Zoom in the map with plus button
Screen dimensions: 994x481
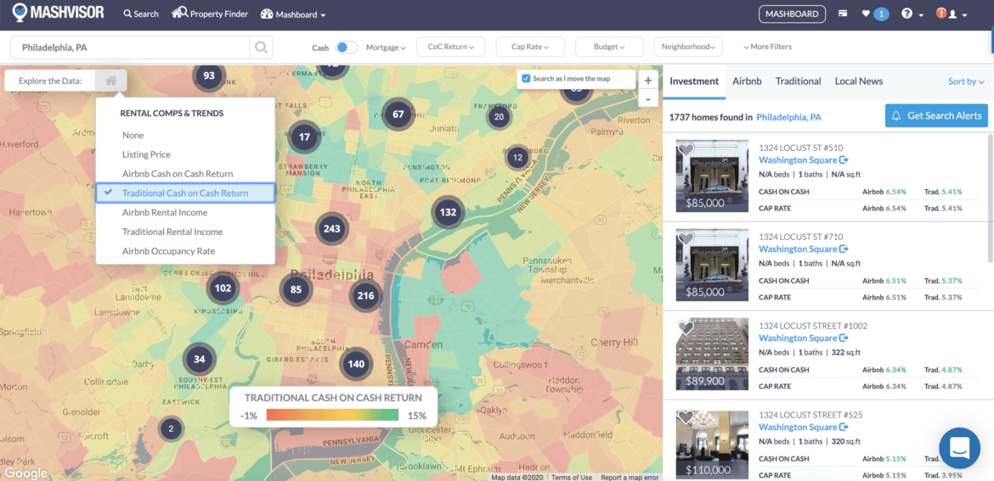647,81
